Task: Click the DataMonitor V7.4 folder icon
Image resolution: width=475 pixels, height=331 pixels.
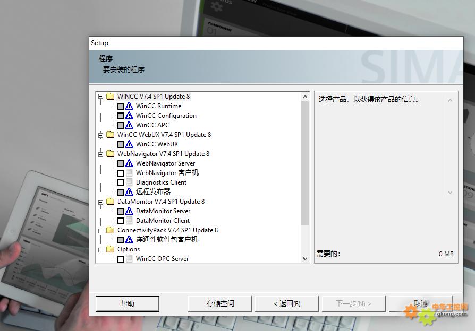Action: point(111,202)
